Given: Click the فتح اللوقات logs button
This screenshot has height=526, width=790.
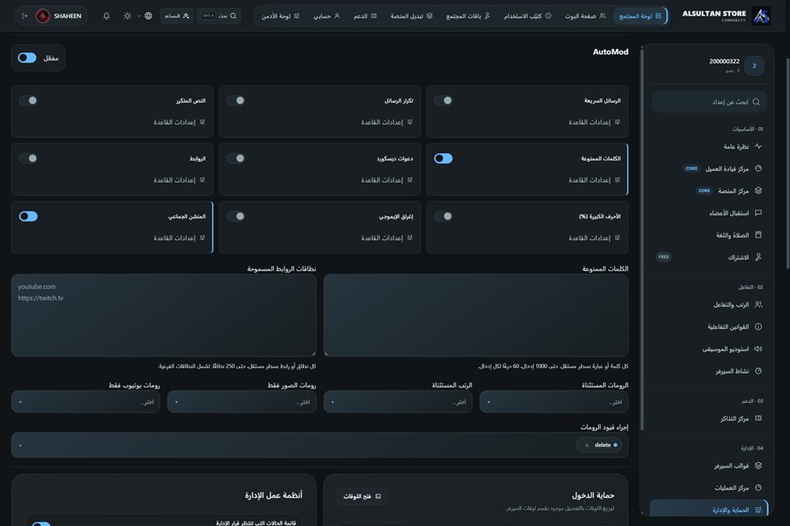Looking at the screenshot, I should (362, 496).
